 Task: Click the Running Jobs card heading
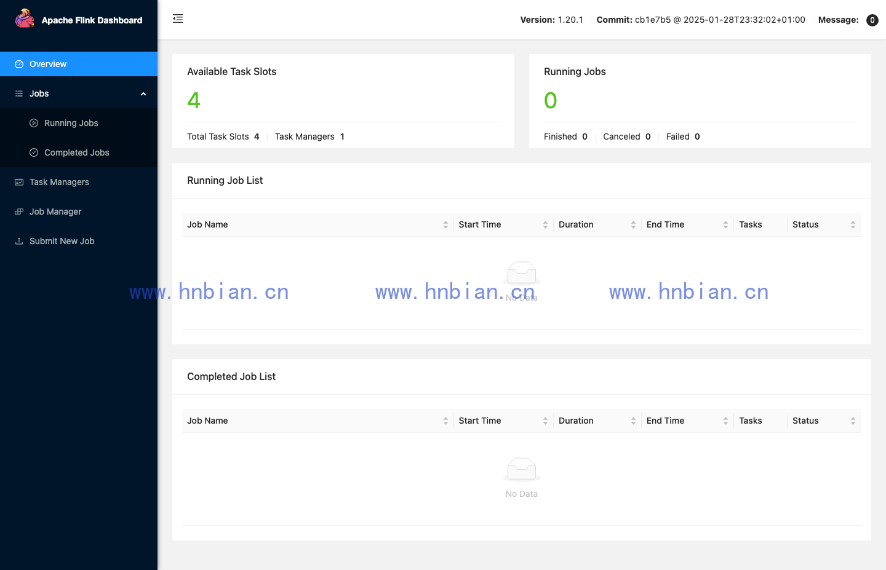pyautogui.click(x=575, y=71)
